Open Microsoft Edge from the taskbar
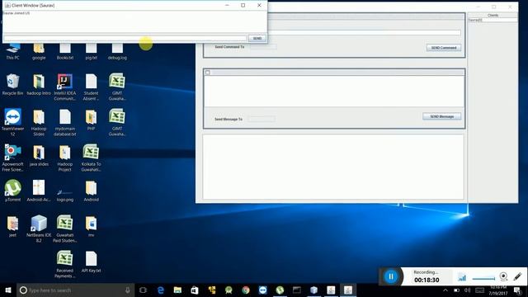This screenshot has width=528, height=297. tap(161, 290)
